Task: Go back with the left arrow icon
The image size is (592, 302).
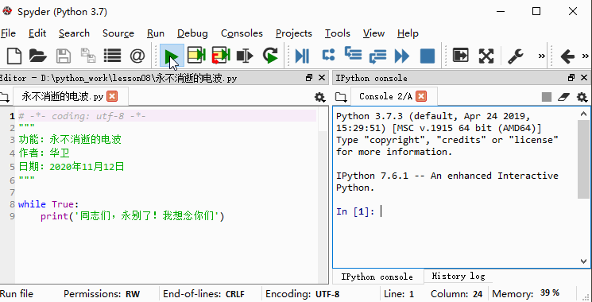Action: 567,56
